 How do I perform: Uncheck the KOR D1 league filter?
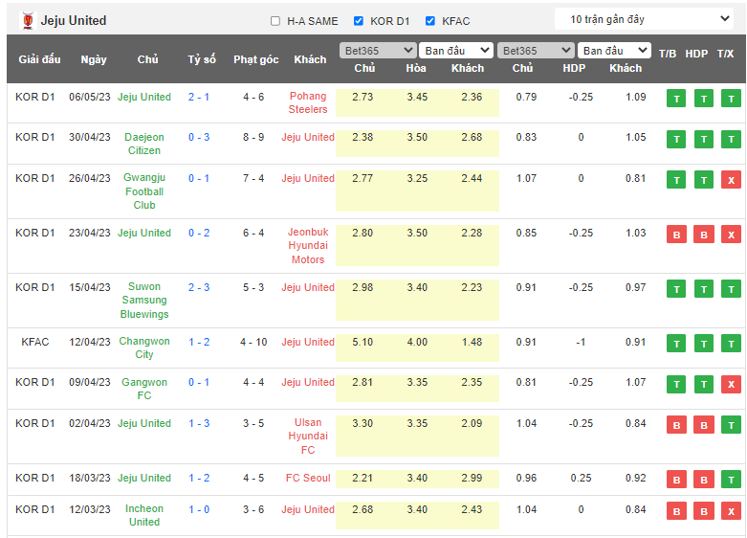(359, 21)
